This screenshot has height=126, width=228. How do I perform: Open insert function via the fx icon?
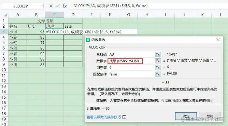(x=64, y=6)
